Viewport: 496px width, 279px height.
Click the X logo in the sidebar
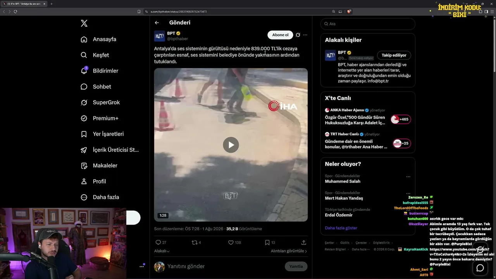tap(84, 23)
